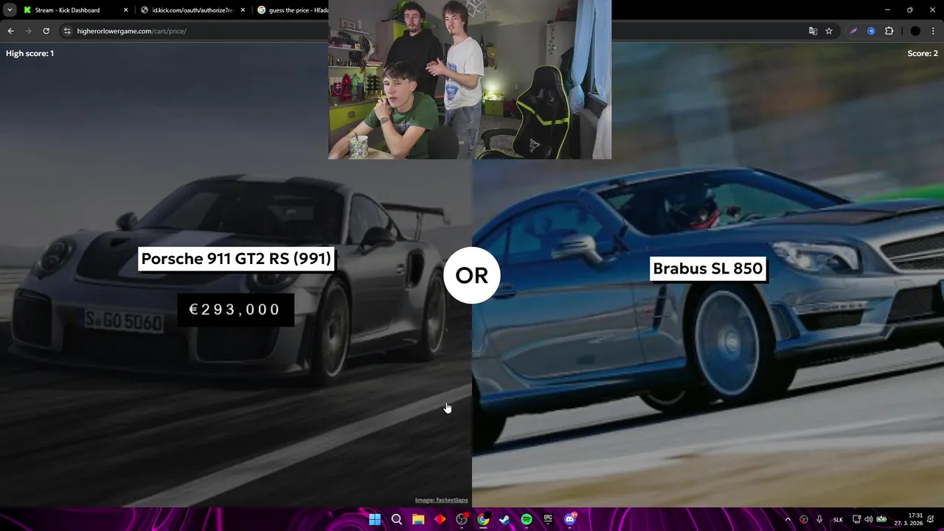Open the OBS tray icon
The height and width of the screenshot is (531, 944).
click(804, 519)
